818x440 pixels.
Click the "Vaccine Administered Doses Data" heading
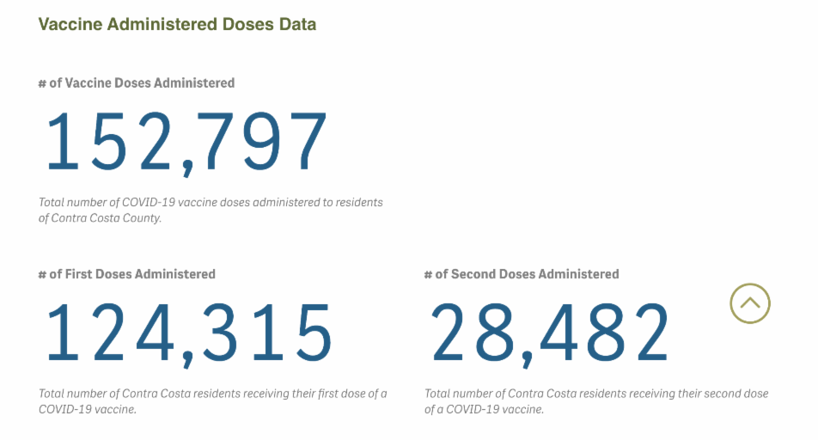[x=177, y=24]
